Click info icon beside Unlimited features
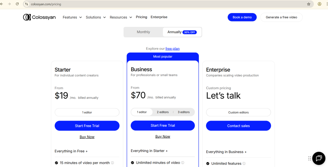 [244, 163]
